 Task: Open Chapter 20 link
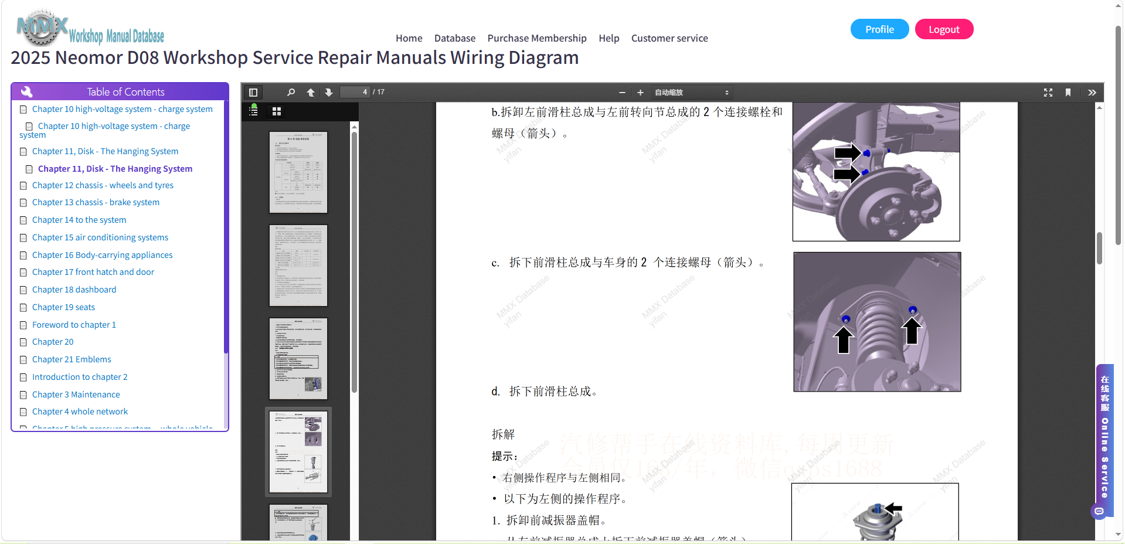click(53, 342)
